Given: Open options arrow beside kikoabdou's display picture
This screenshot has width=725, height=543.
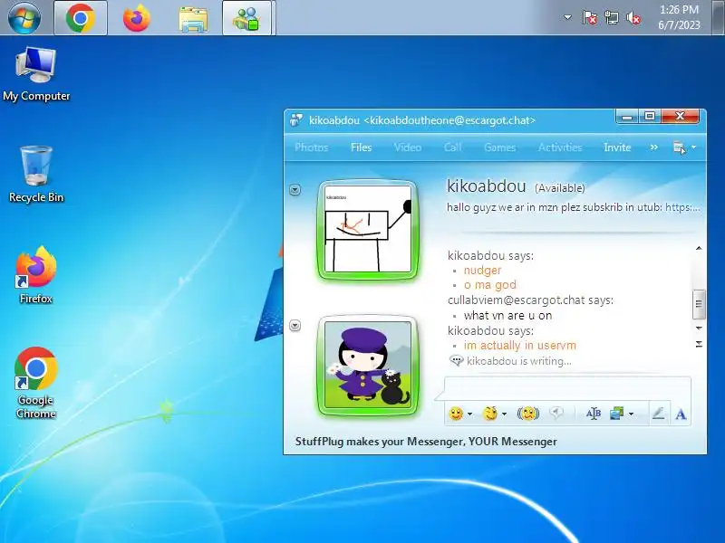Looking at the screenshot, I should 295,190.
